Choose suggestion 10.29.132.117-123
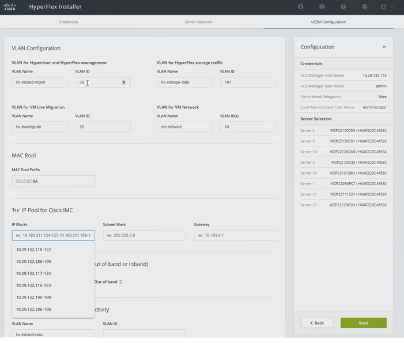This screenshot has height=343, width=404. coord(53,273)
